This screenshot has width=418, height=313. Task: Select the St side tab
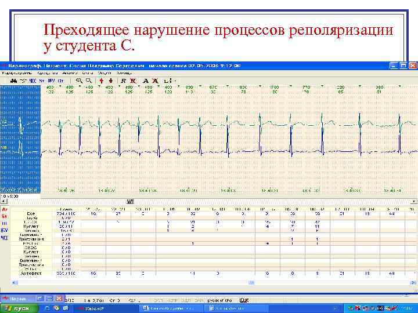(x=5, y=217)
